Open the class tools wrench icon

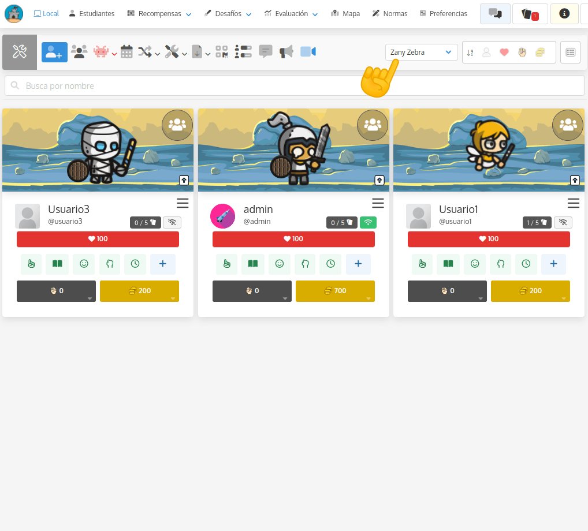pos(171,51)
